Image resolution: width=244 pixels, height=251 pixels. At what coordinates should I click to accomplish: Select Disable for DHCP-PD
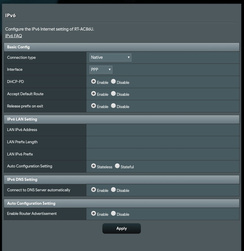pyautogui.click(x=113, y=82)
